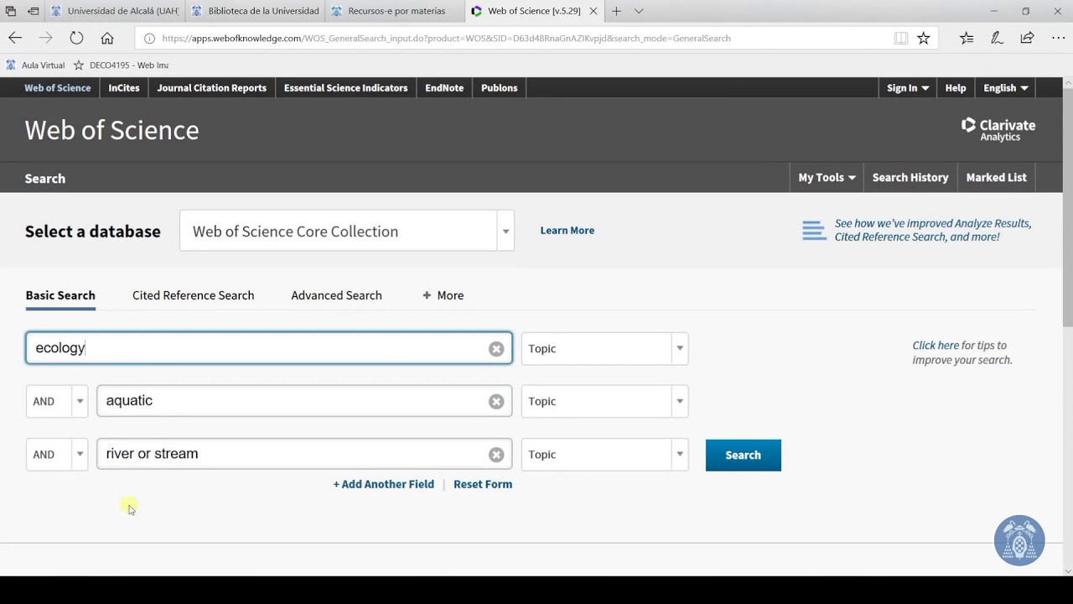Click the blue Search button

[x=743, y=455]
